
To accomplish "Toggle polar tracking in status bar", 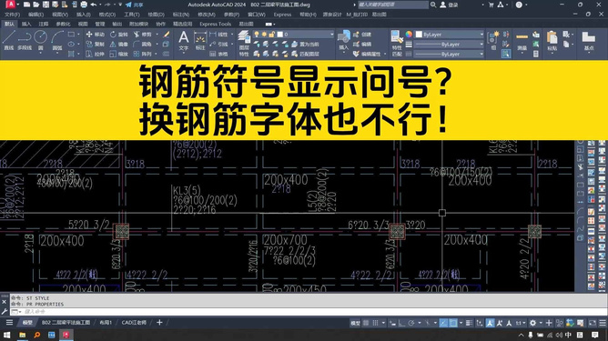I will pyautogui.click(x=411, y=323).
